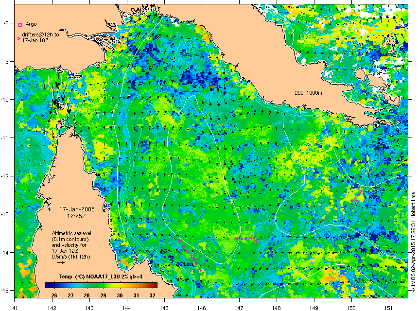Click the 'and velocity for' caption line
The height and width of the screenshot is (311, 418).
(x=69, y=245)
